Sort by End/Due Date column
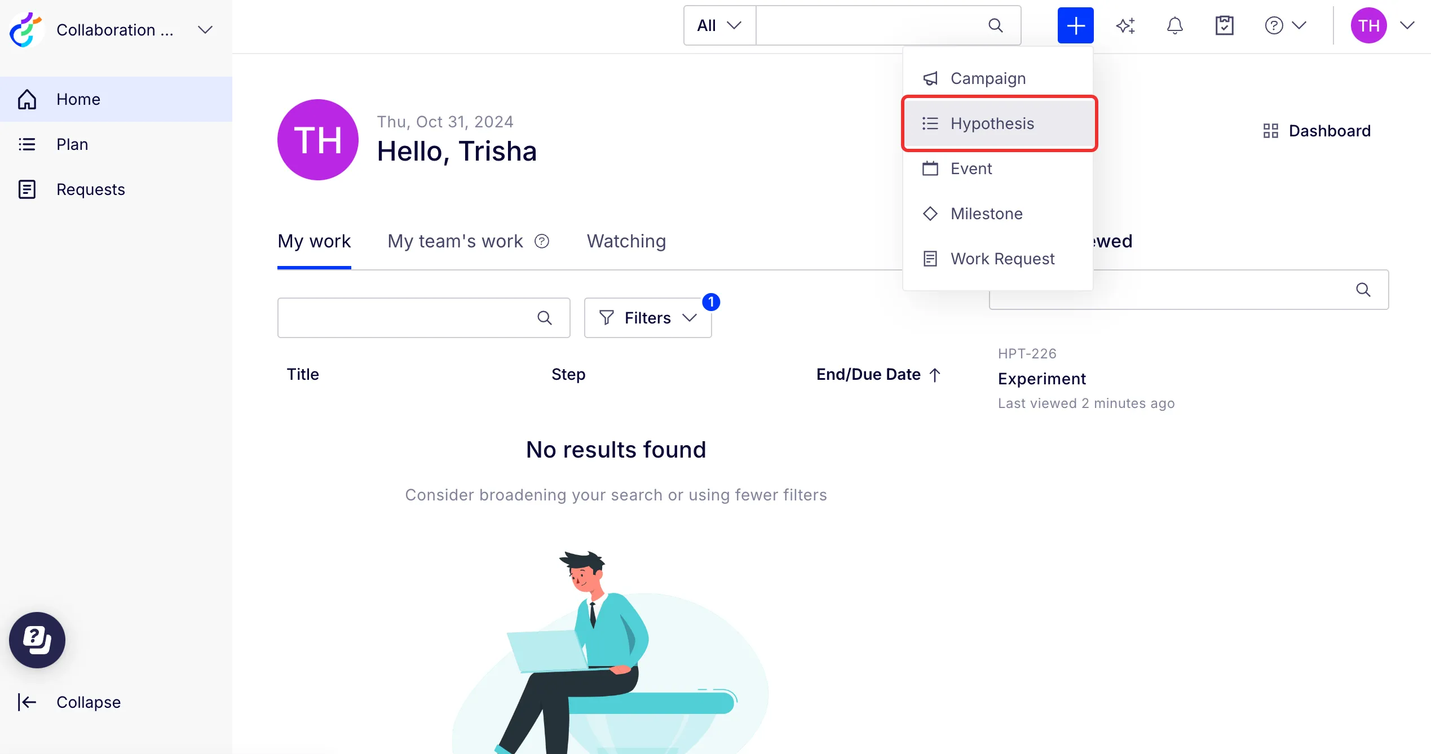1431x754 pixels. tap(879, 375)
